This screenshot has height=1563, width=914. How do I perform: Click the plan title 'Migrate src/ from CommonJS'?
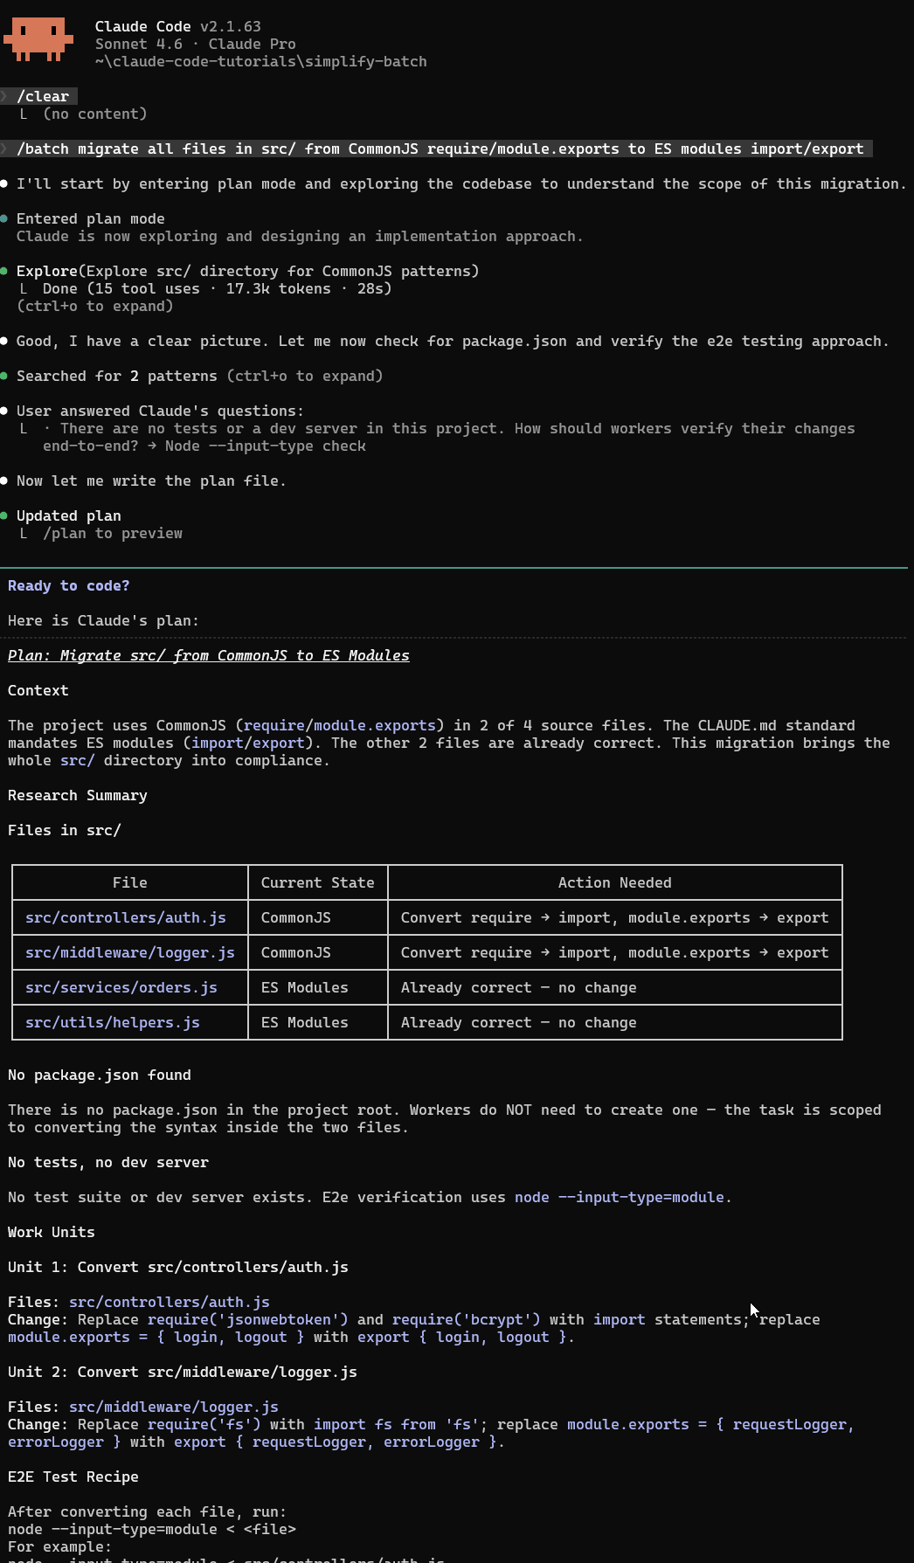click(208, 655)
